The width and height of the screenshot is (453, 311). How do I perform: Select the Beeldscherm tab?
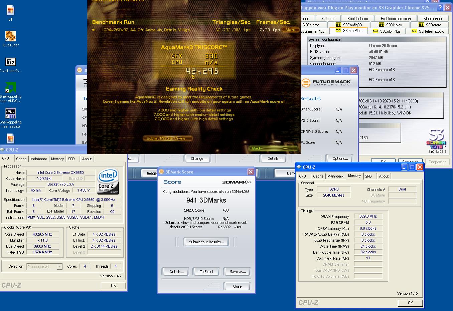pos(357,19)
